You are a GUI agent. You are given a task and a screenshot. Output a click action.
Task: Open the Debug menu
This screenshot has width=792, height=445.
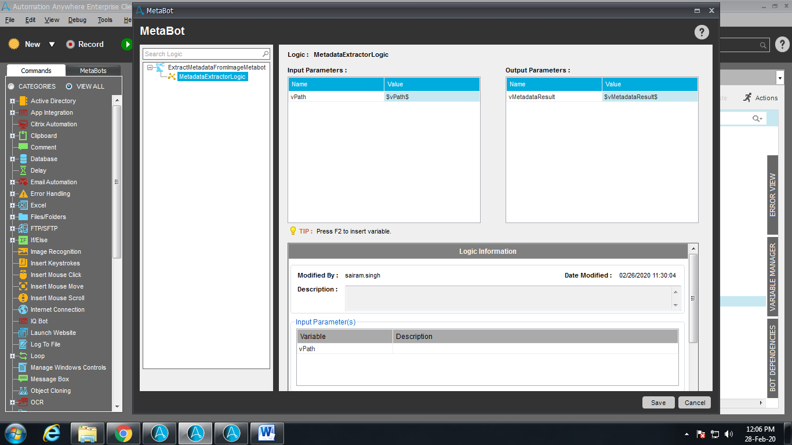[77, 20]
